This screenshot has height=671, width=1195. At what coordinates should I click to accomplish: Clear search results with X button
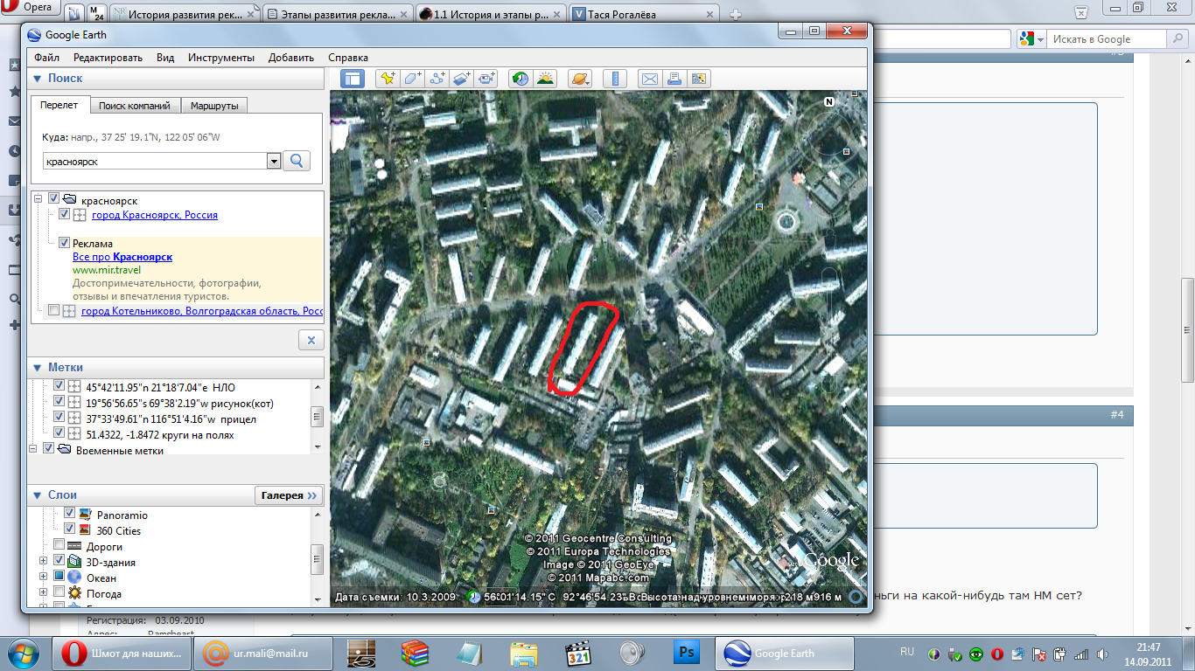[311, 340]
